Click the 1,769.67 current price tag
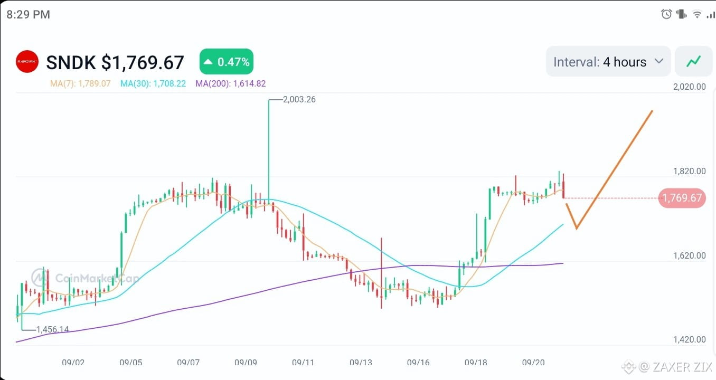 click(682, 198)
